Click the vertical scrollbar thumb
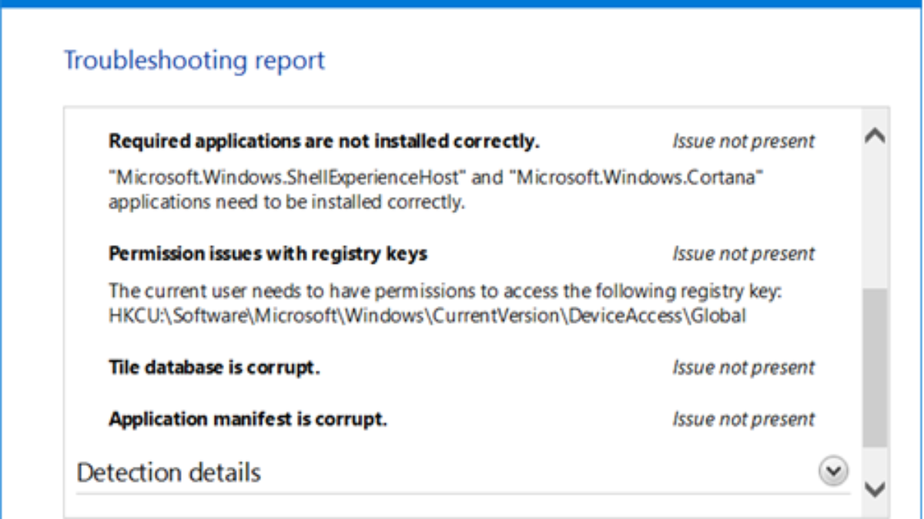Image resolution: width=924 pixels, height=519 pixels. tap(875, 368)
